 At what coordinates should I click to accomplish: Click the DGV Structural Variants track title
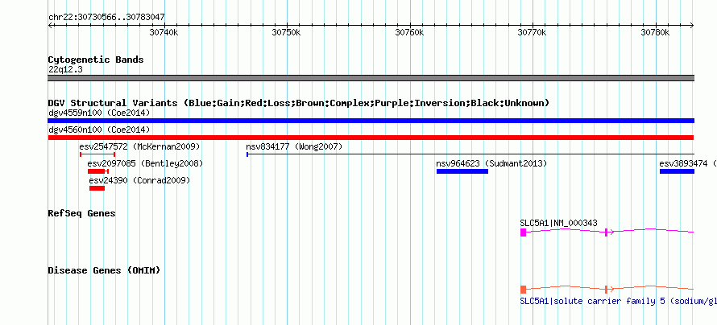click(299, 103)
